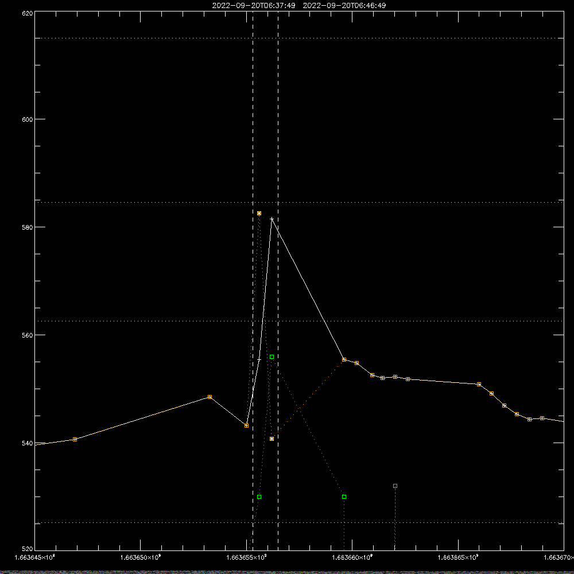The height and width of the screenshot is (574, 574).
Task: Click the rightmost orange data marker
Action: click(542, 418)
